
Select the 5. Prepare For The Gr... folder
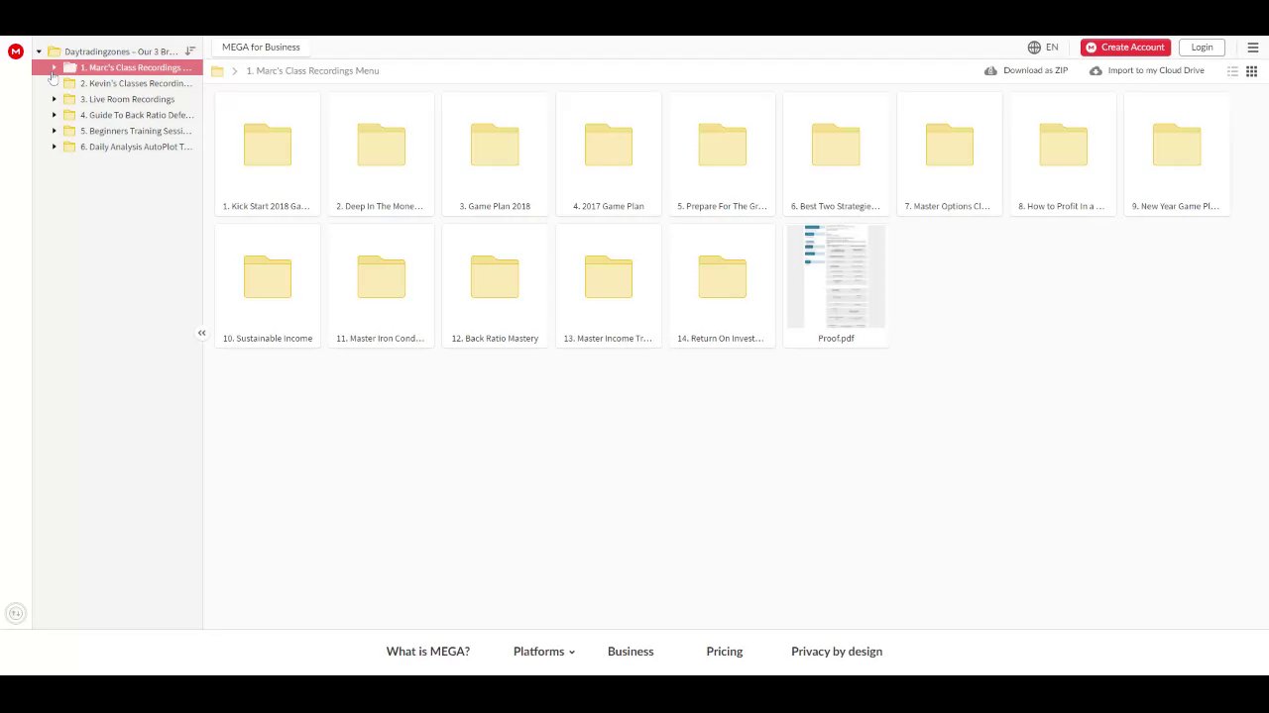click(722, 153)
